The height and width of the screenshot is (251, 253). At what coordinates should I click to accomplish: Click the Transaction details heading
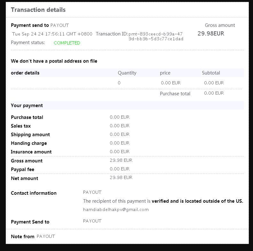(38, 10)
